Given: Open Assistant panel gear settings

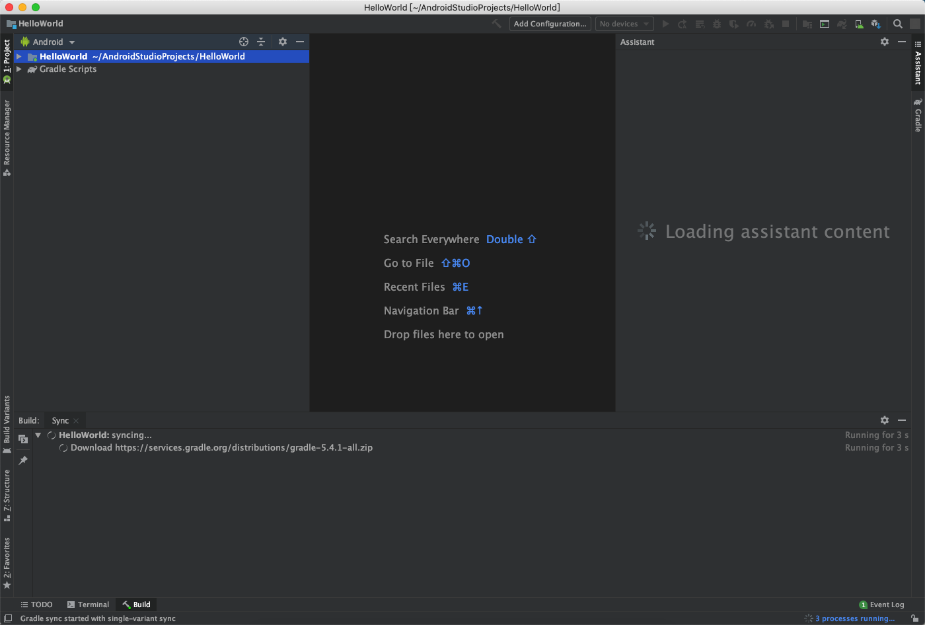Looking at the screenshot, I should pos(885,42).
